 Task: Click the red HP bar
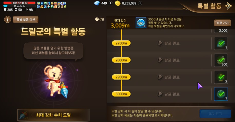(x=19, y=3)
